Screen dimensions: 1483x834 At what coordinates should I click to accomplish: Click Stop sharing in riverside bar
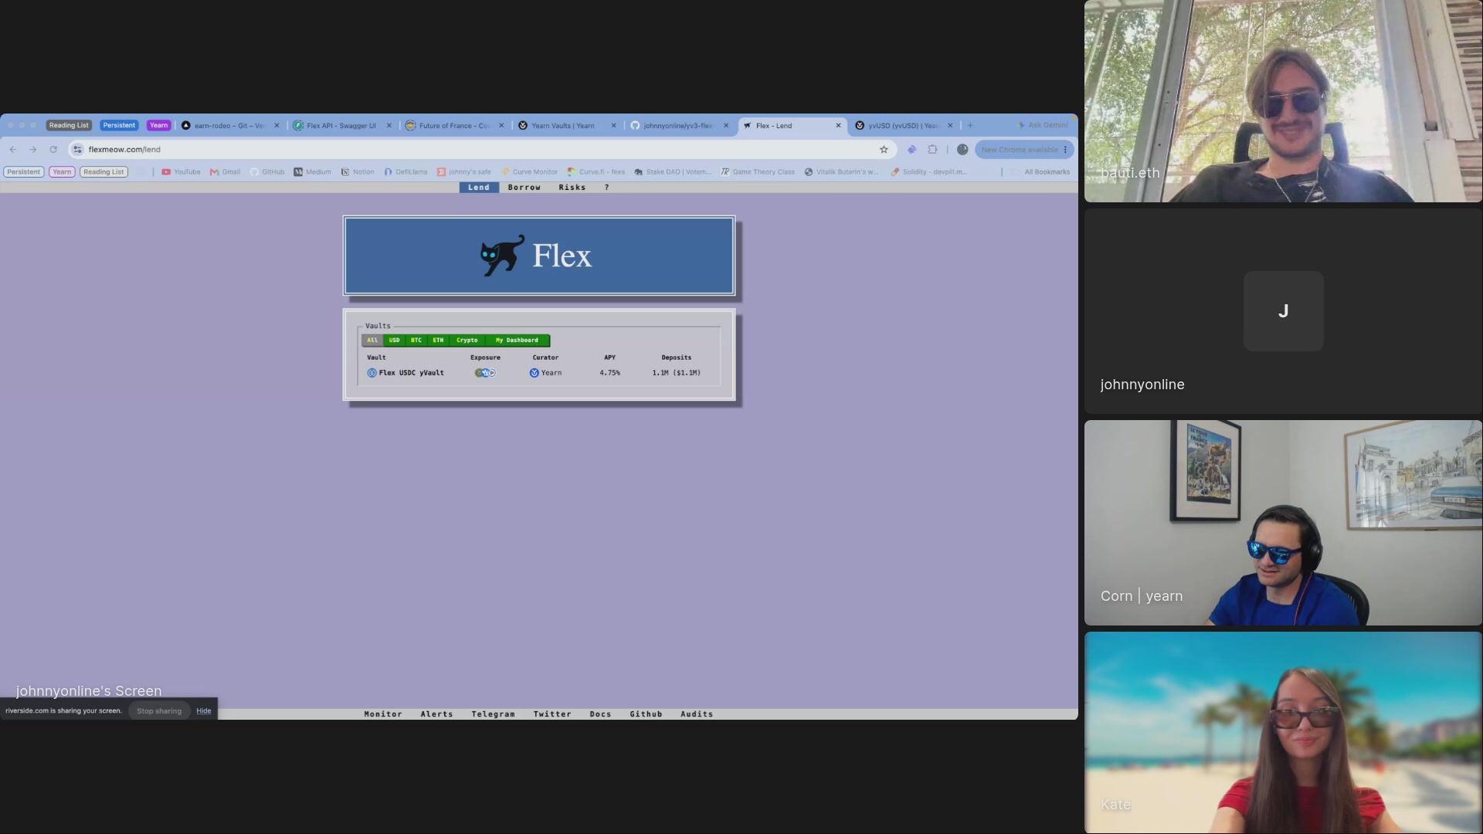159,711
